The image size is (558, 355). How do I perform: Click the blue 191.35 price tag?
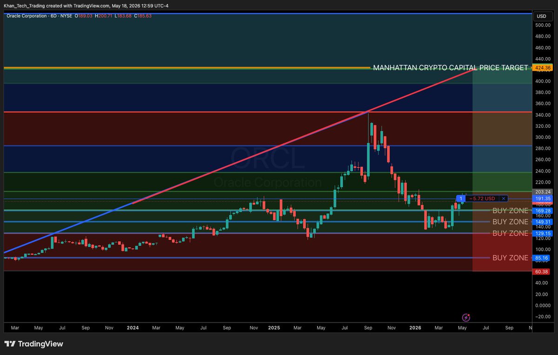(x=543, y=198)
